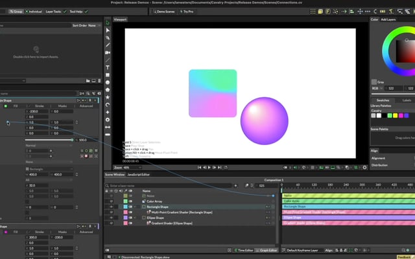
Task: Select the Rectangle shape tool
Action: [108, 75]
